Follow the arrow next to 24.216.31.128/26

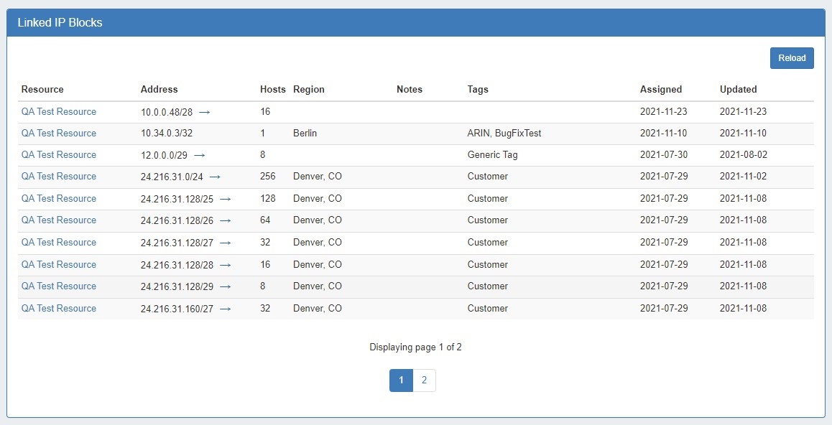point(226,220)
